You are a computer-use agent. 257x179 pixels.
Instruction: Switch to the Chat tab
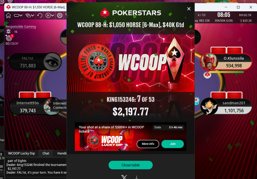pos(46,153)
